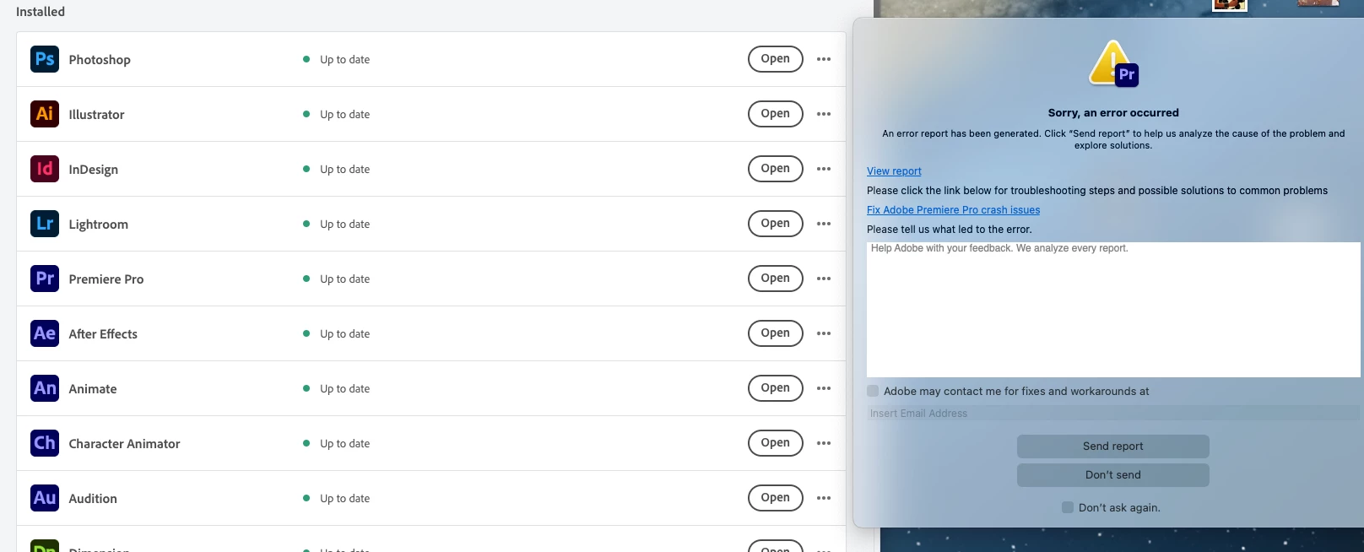Click the Insert Email Address field
1364x552 pixels.
[1113, 414]
